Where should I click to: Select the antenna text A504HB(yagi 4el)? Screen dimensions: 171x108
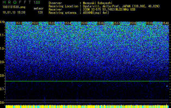click(96, 13)
